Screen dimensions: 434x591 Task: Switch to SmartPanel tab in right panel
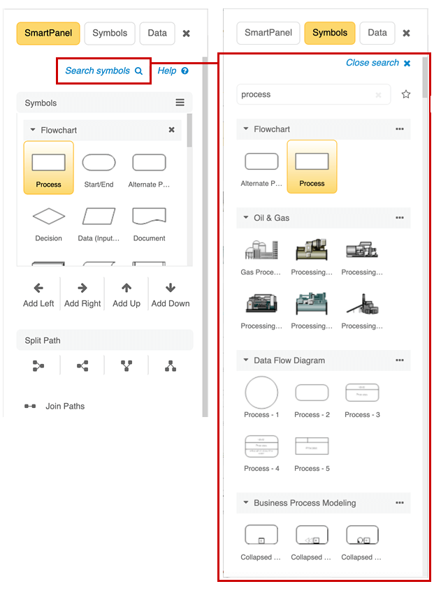pyautogui.click(x=268, y=33)
